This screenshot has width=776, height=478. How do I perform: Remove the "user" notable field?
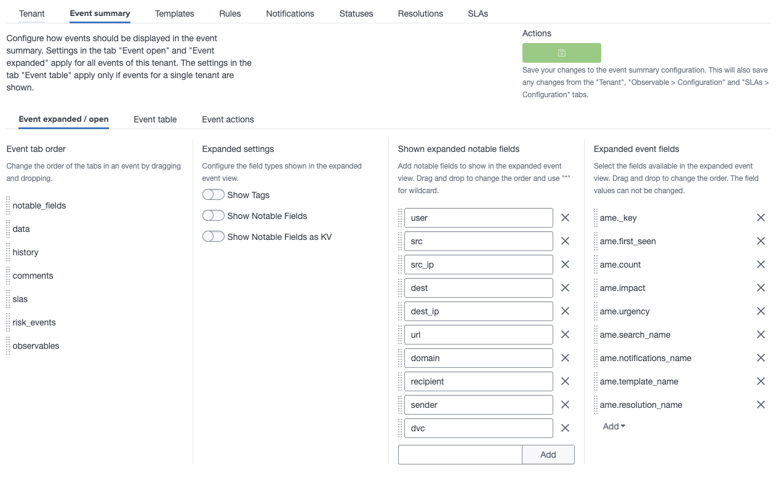pyautogui.click(x=565, y=217)
